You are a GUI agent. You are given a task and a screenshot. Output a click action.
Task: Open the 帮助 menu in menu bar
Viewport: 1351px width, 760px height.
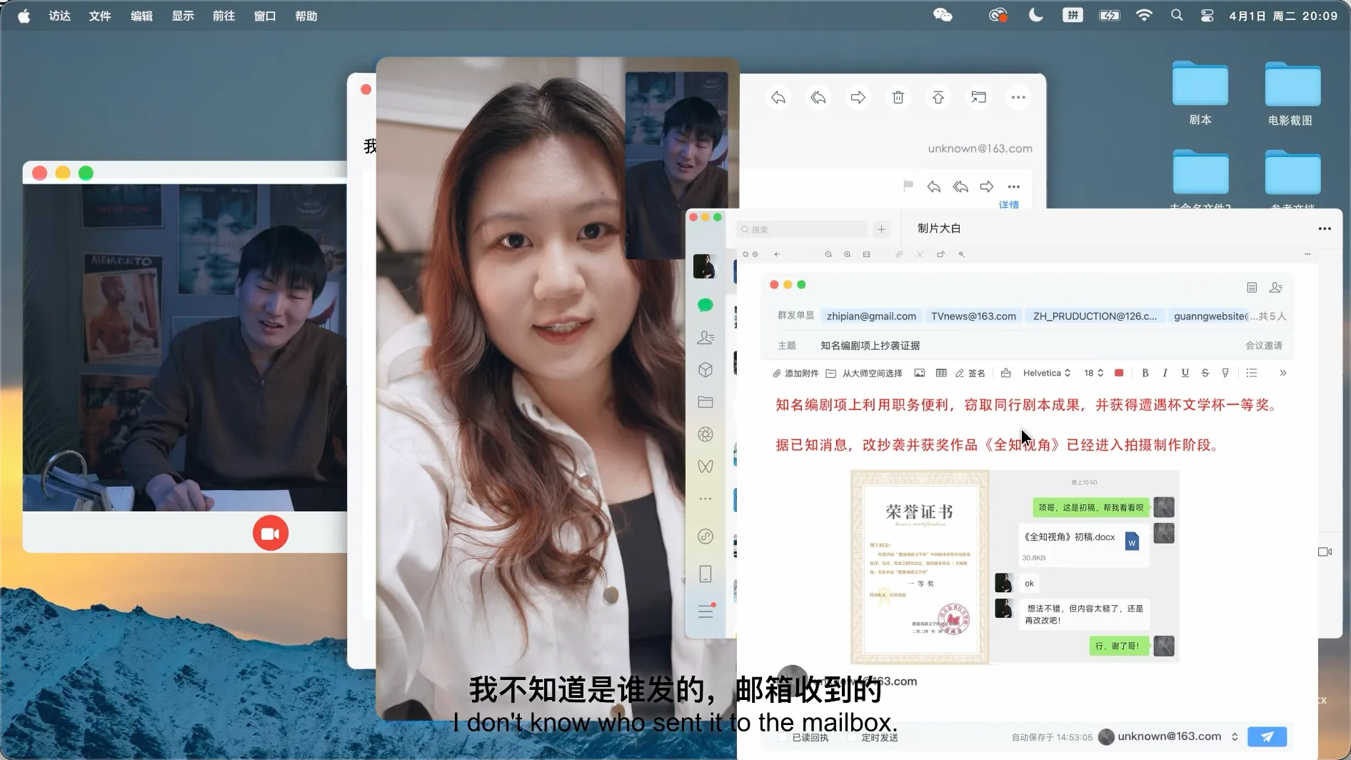tap(306, 16)
